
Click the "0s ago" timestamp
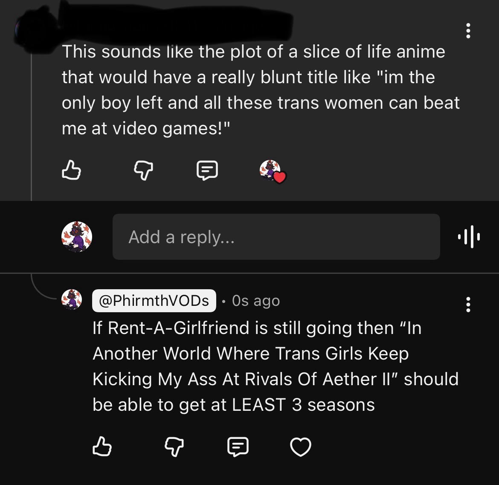pyautogui.click(x=256, y=301)
